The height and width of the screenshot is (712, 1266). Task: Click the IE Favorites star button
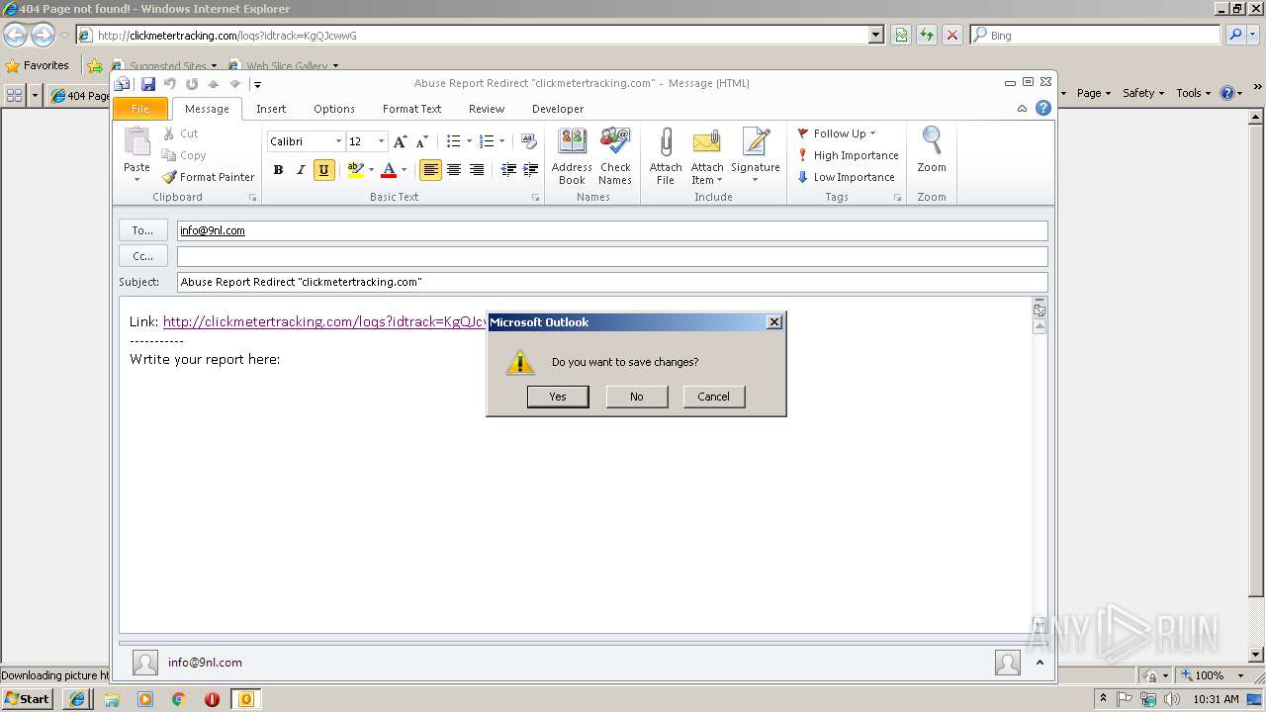38,65
